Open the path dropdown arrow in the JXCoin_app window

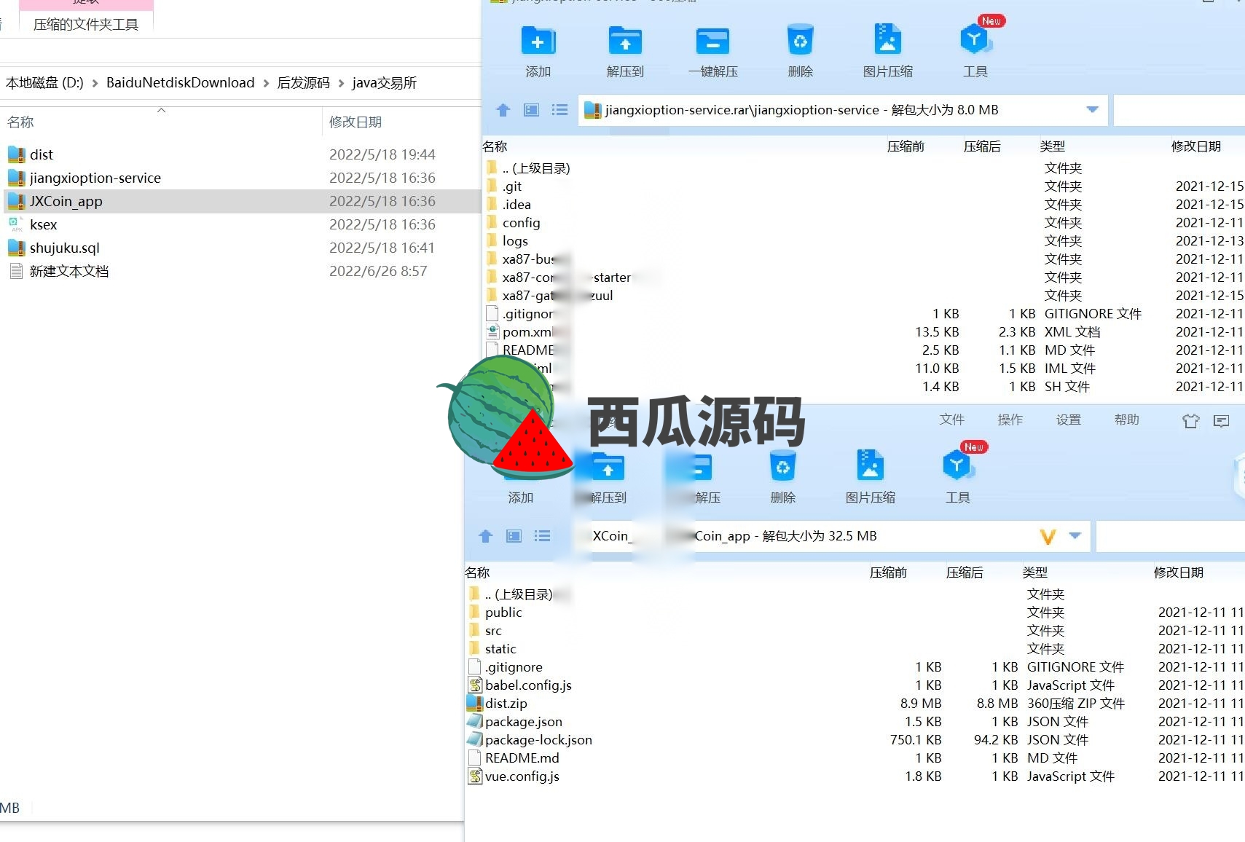coord(1075,536)
